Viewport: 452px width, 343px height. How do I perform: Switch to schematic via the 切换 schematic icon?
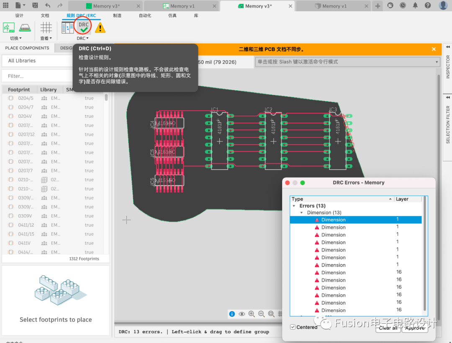point(9,28)
